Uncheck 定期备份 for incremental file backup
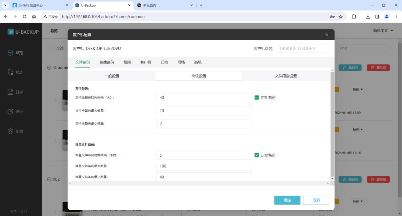The width and height of the screenshot is (402, 216). click(x=257, y=155)
